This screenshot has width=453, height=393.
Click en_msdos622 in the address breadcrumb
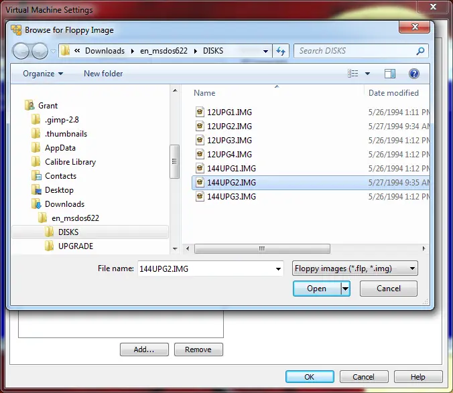pyautogui.click(x=164, y=51)
